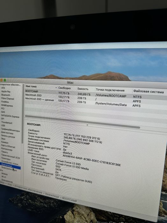Image resolution: width=167 pixels, height=223 pixels.
Task: Open the NVMExpress sidebar item
Action: pyautogui.click(x=7, y=105)
